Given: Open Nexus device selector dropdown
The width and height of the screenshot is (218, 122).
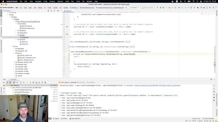Looking at the screenshot, I should (x=148, y=7).
